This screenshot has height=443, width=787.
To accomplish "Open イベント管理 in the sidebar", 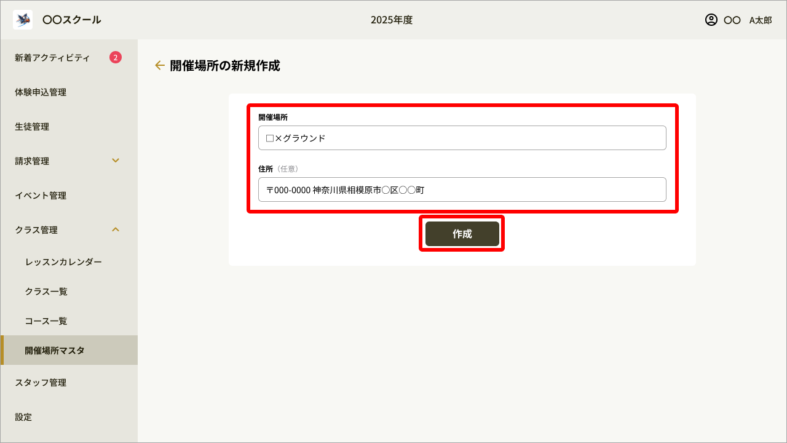I will point(39,195).
